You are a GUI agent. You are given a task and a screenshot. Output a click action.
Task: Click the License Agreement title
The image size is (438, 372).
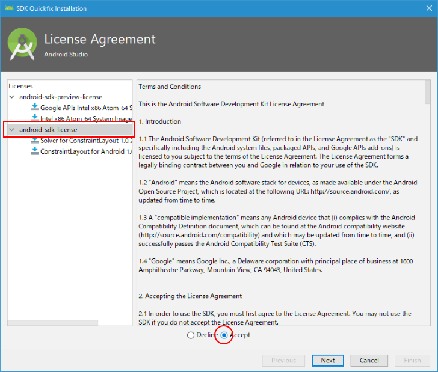[x=100, y=39]
